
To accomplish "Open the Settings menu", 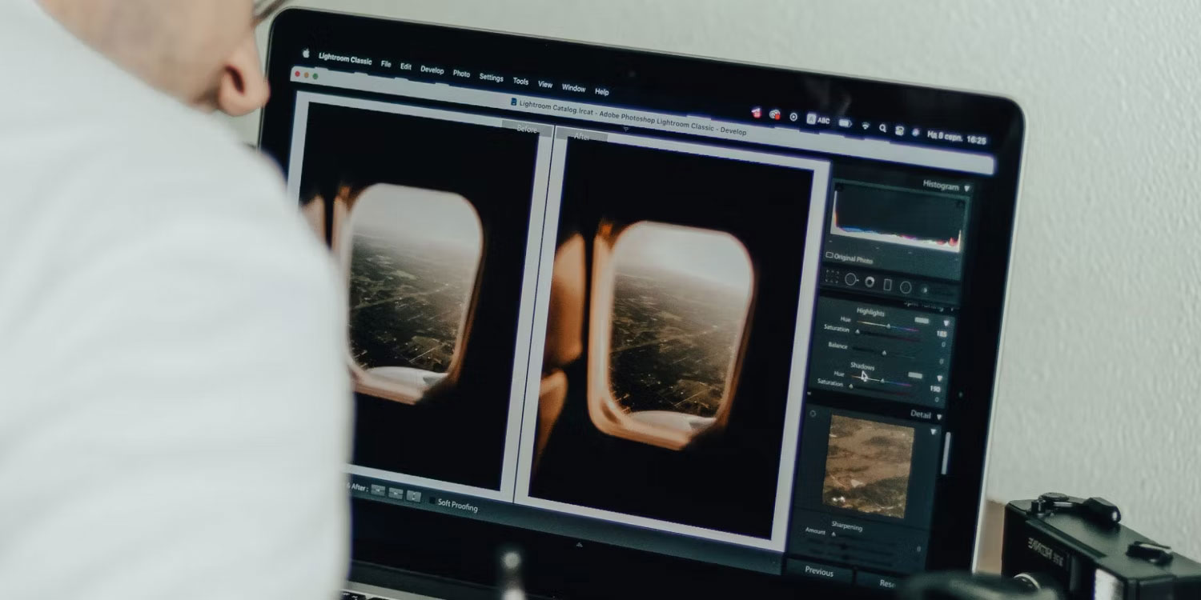I will tap(492, 78).
